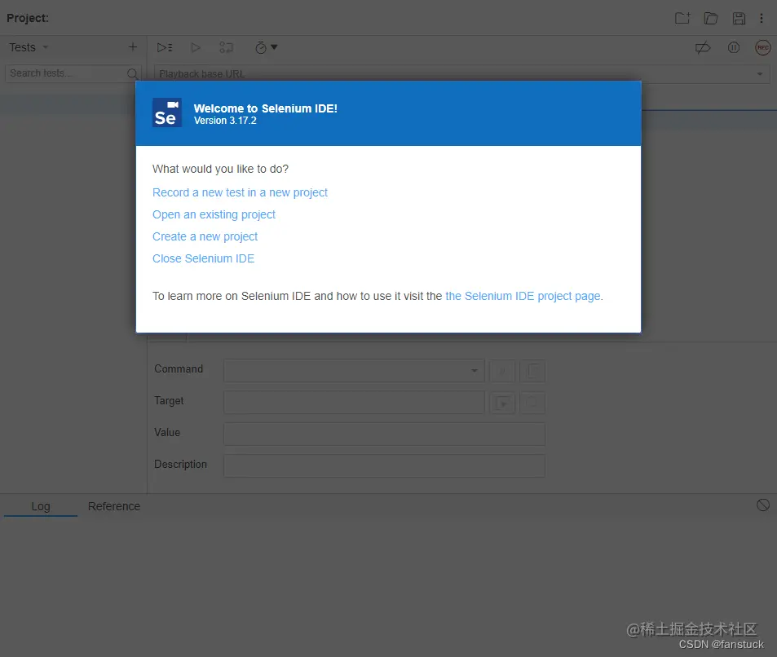Open command in new window icon
The height and width of the screenshot is (657, 777).
click(532, 371)
